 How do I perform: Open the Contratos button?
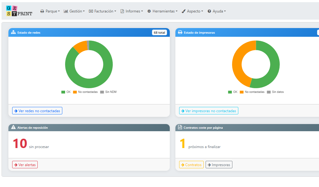pyautogui.click(x=191, y=165)
